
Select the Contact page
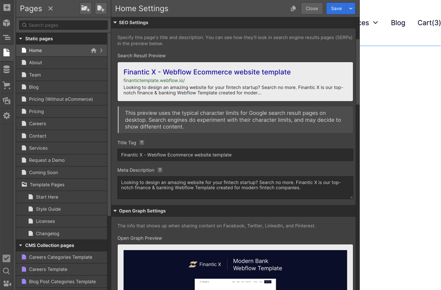click(62, 136)
